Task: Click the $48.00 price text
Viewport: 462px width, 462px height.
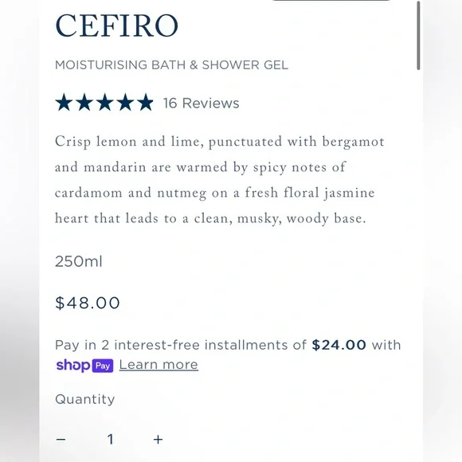Action: pyautogui.click(x=88, y=303)
